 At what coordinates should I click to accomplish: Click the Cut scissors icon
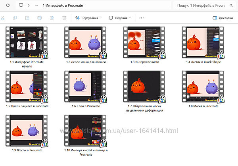tap(2, 18)
